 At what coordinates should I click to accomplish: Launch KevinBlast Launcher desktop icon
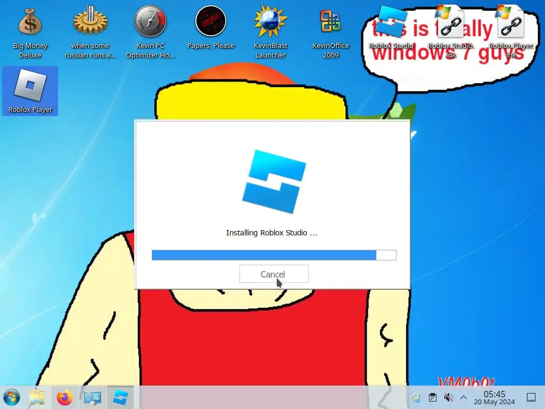click(x=270, y=32)
